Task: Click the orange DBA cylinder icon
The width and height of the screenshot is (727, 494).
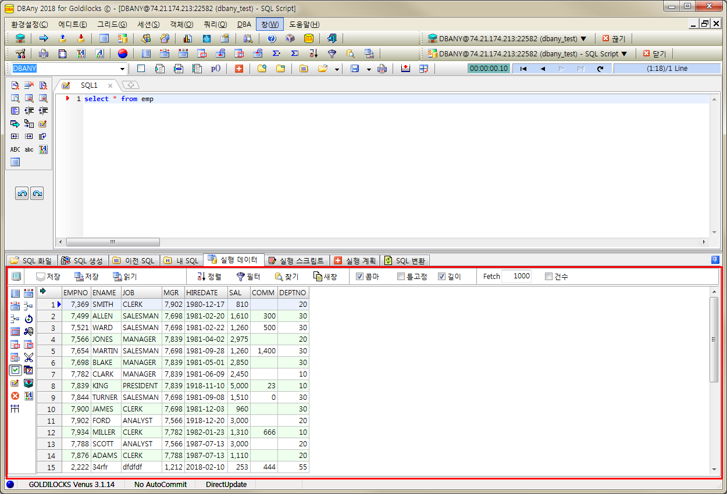Action: [x=309, y=38]
